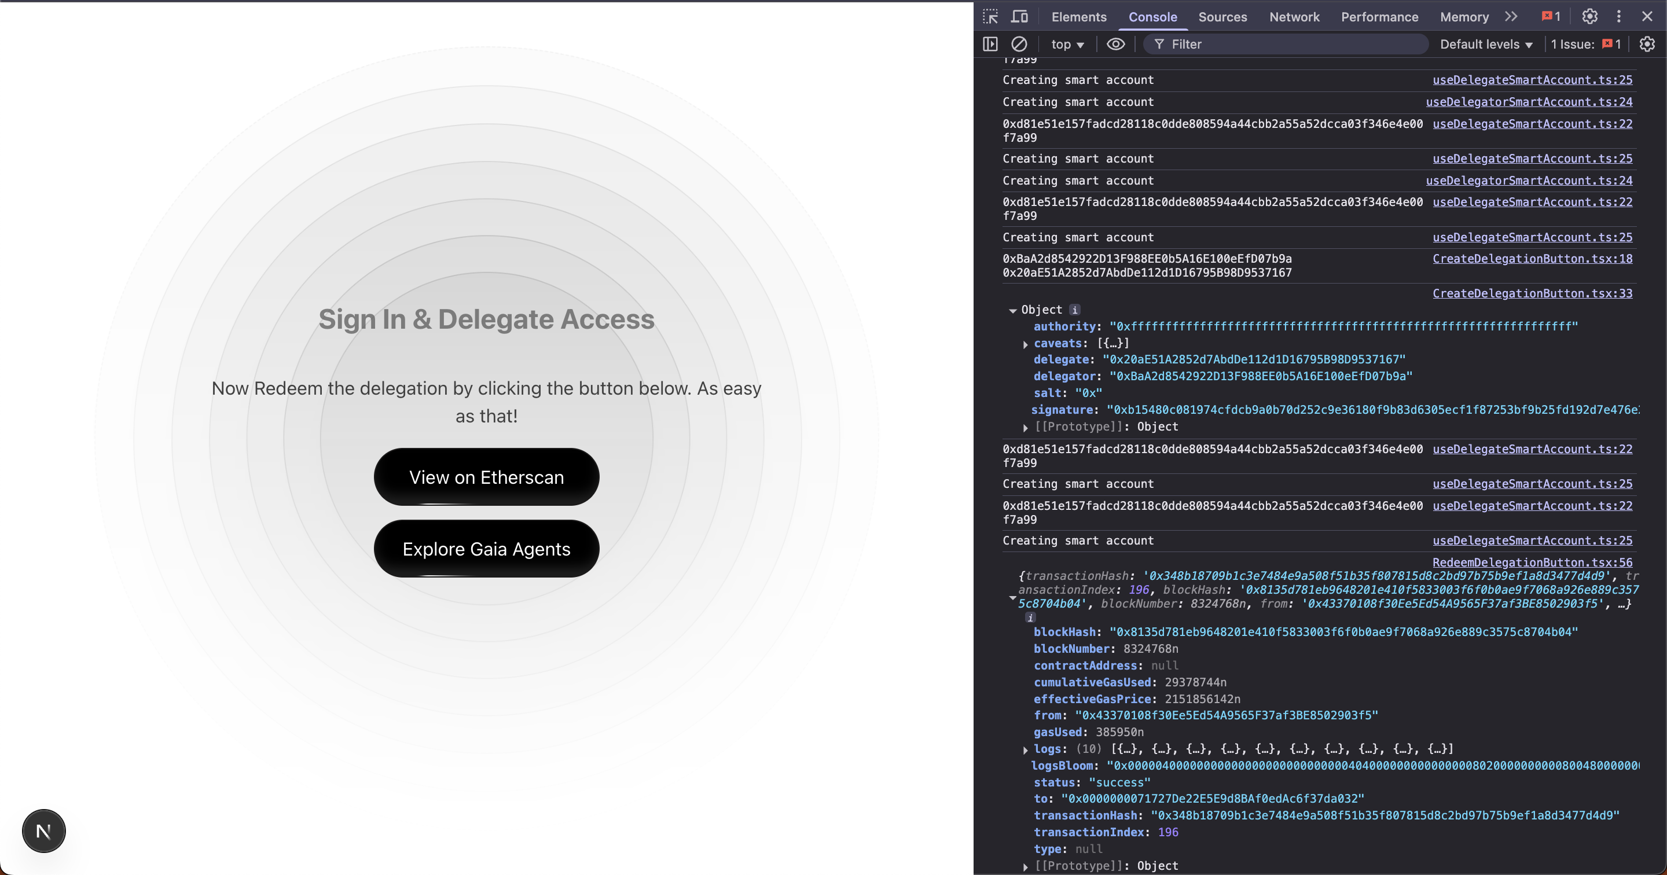1667x875 pixels.
Task: Open console settings gear beside issues
Action: 1647,44
